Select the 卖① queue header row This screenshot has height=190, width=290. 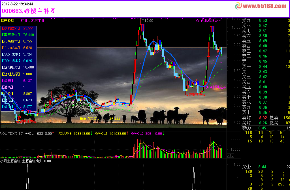[266, 128]
